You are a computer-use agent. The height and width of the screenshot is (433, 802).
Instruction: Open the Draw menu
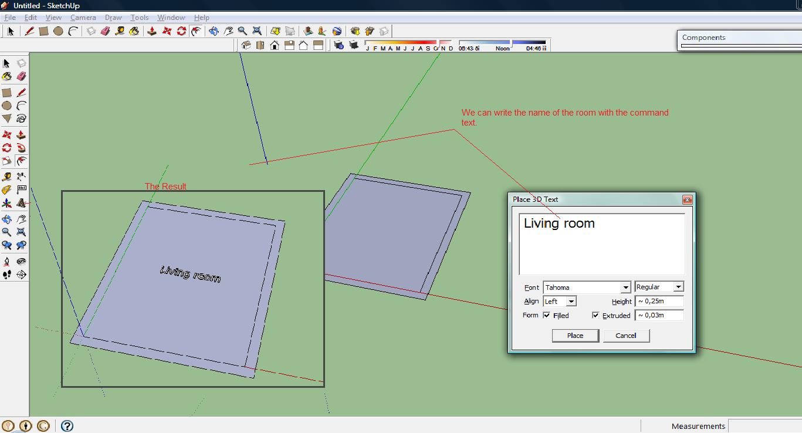113,17
